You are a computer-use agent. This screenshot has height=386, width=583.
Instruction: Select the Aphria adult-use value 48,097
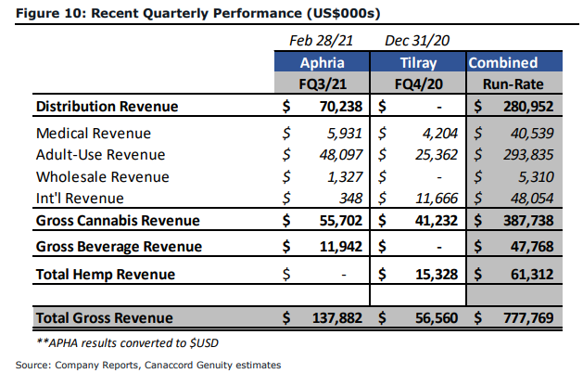coord(341,155)
